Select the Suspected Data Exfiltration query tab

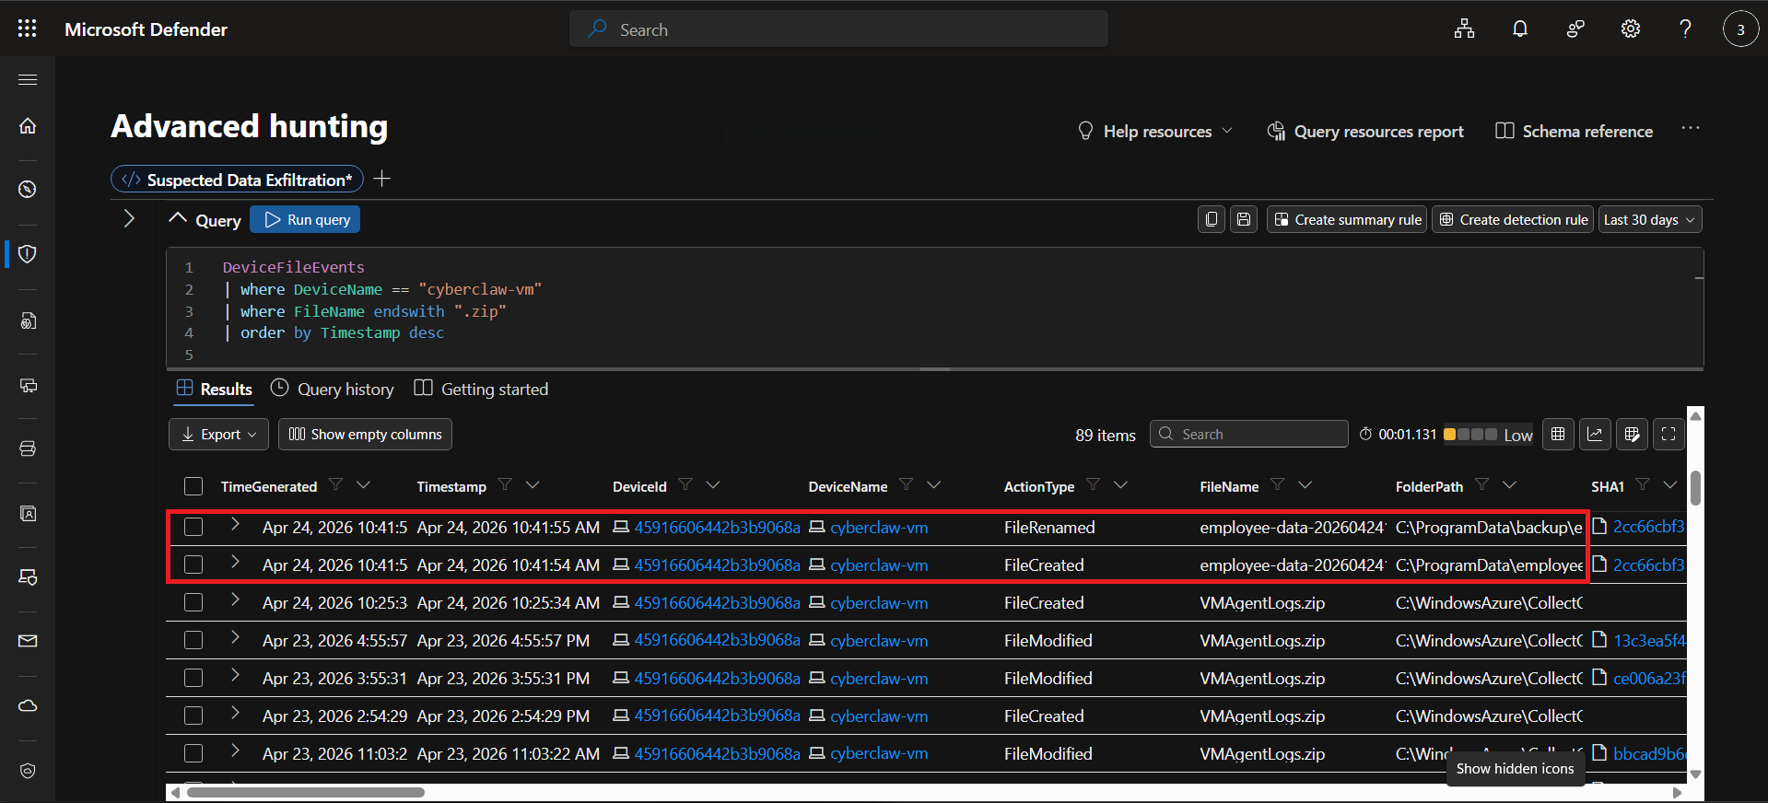238,180
